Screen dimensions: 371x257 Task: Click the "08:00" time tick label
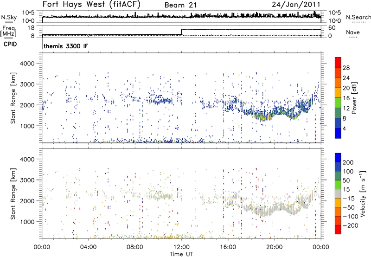[135, 247]
